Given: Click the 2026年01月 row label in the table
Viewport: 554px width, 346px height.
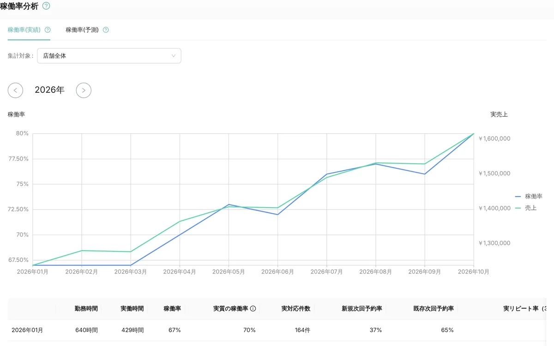Looking at the screenshot, I should [x=27, y=330].
